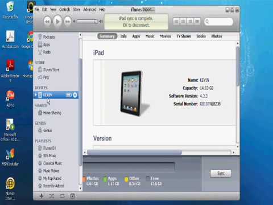Click the horizontal scrollbar under the summary
Screen dimensions: 273x205
[x=134, y=153]
